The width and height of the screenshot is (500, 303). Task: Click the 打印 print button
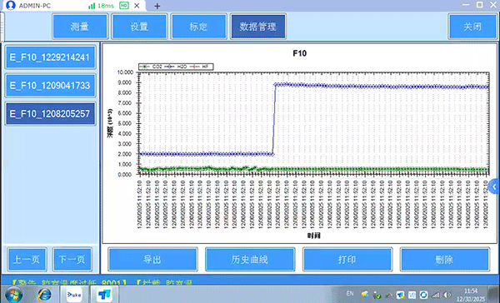point(347,260)
